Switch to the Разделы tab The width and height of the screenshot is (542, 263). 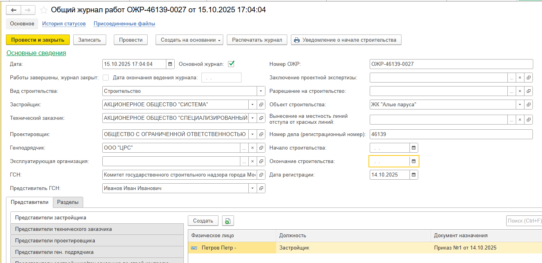tap(68, 202)
